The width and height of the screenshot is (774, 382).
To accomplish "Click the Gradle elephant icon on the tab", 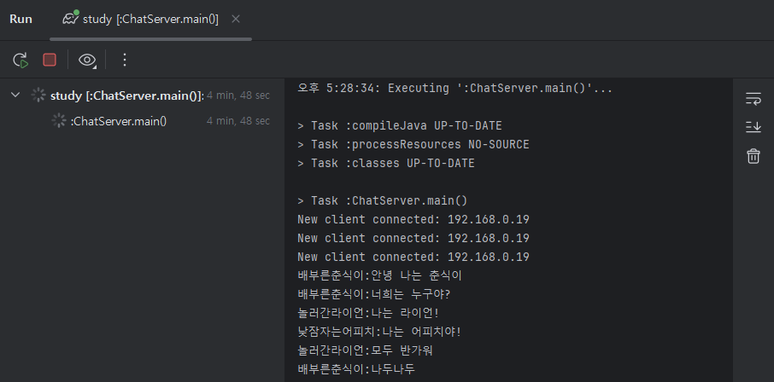I will point(71,19).
